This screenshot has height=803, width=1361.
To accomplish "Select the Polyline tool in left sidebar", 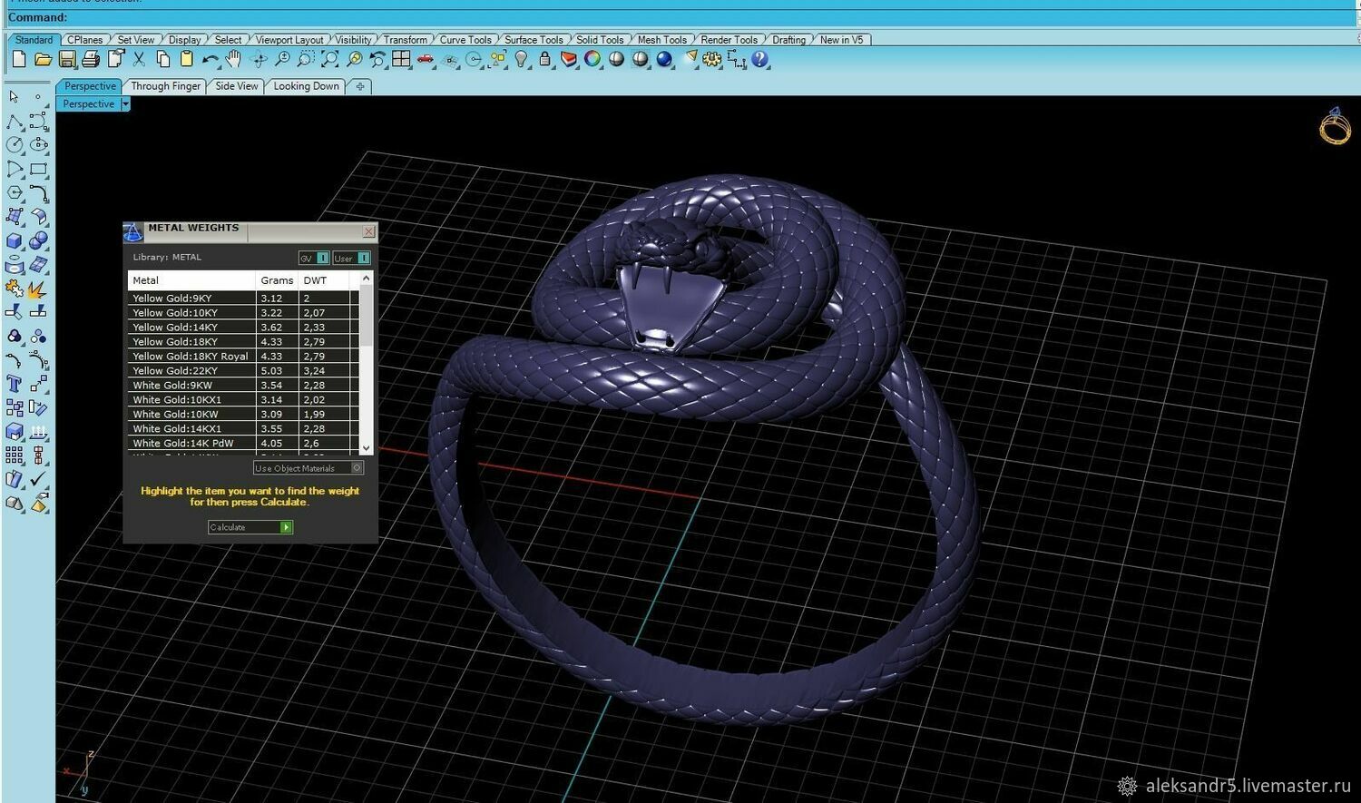I will pos(15,121).
